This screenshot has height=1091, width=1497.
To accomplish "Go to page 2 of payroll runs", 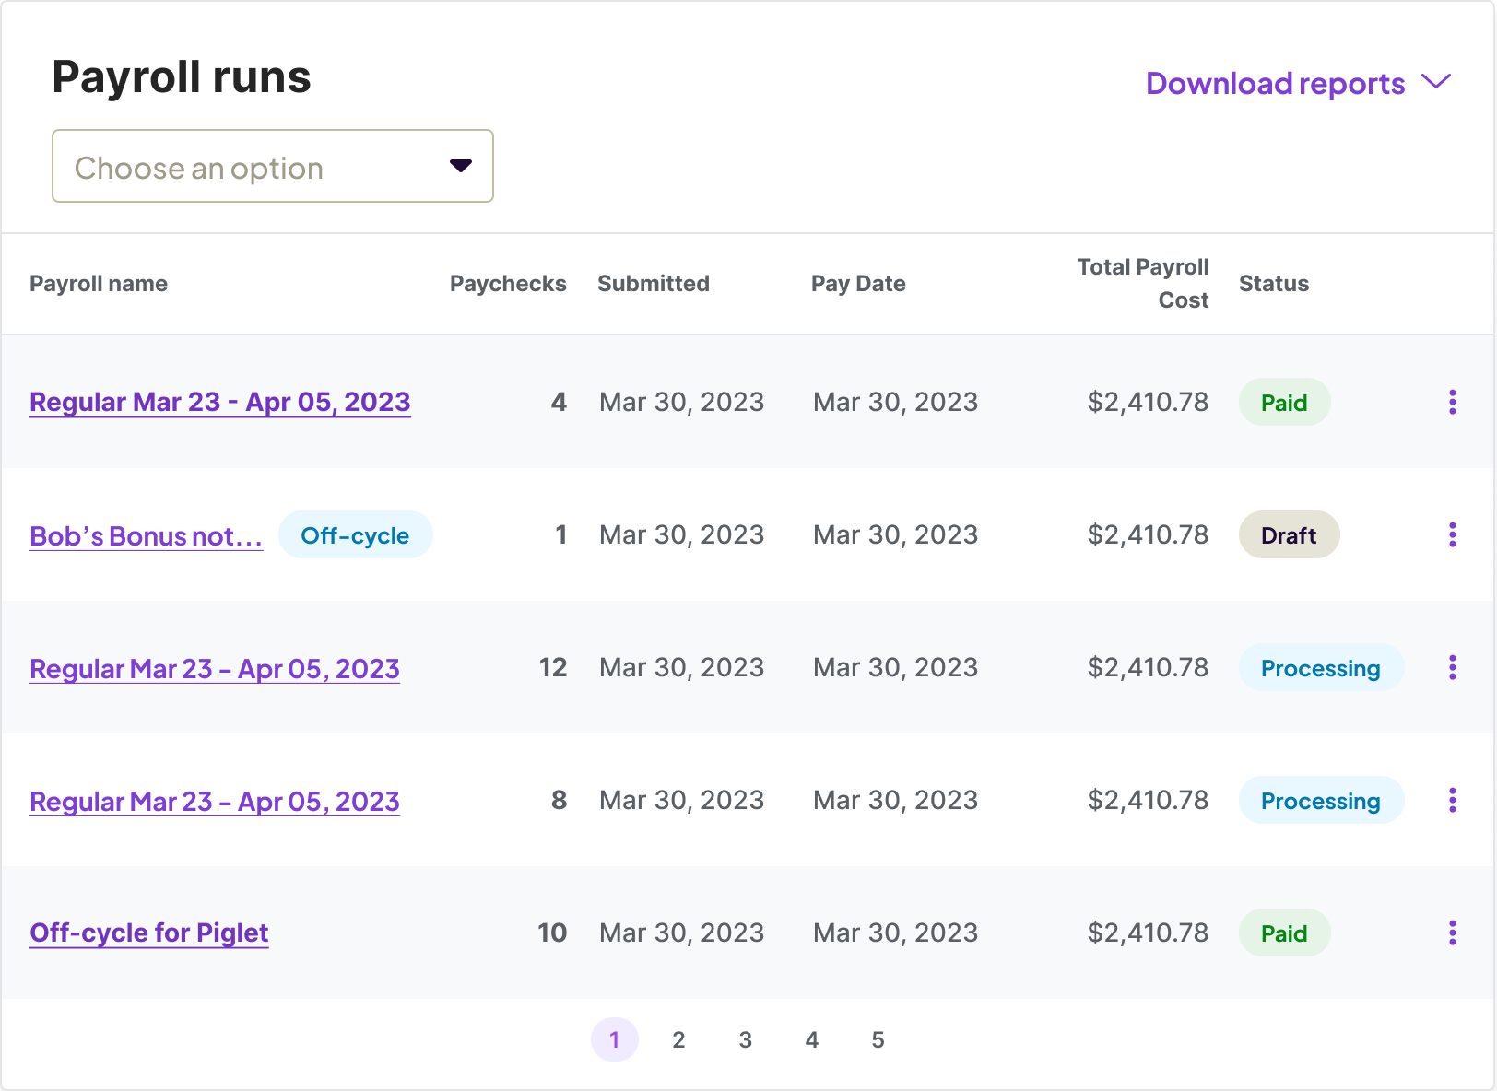I will 678,1039.
